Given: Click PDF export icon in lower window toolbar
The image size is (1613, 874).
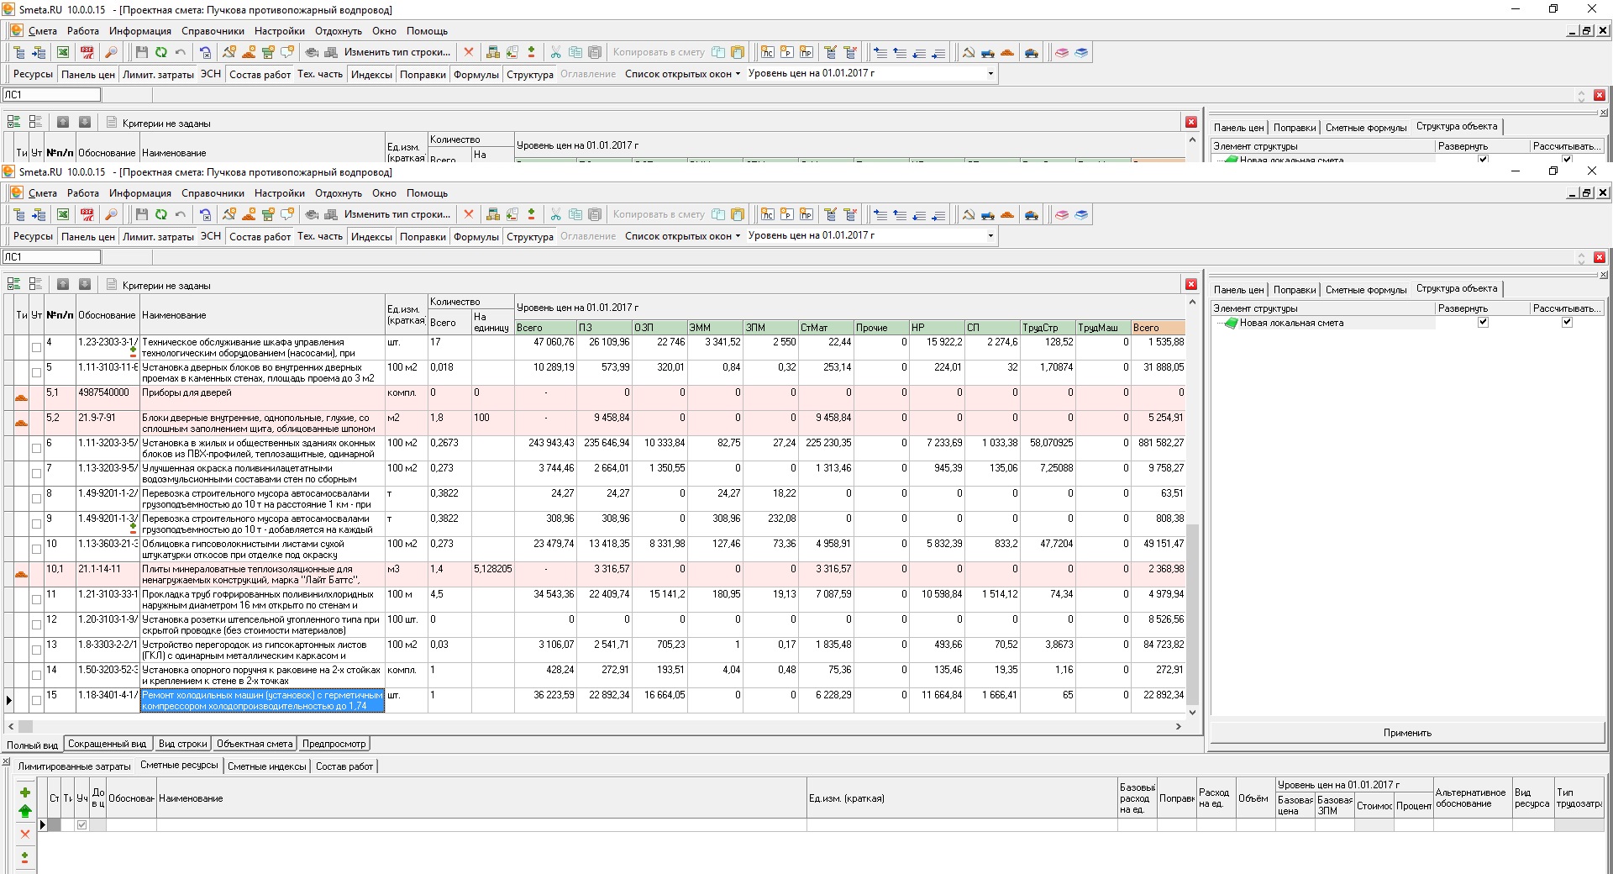Looking at the screenshot, I should pos(87,215).
